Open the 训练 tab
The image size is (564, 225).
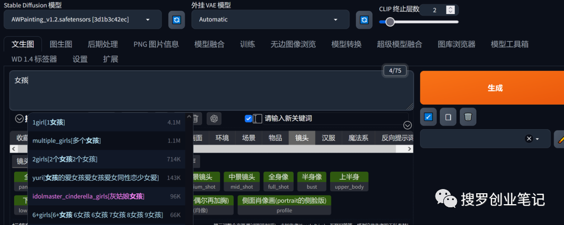click(248, 44)
